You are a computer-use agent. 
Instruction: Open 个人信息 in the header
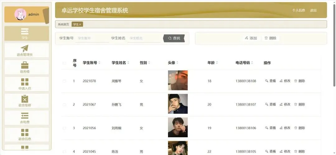coord(299,10)
